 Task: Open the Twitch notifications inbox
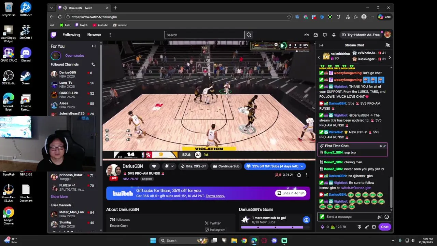tap(315, 35)
